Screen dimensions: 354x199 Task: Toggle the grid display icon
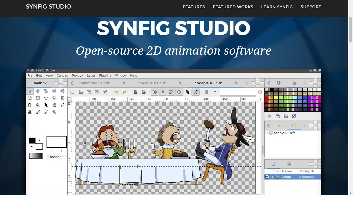point(207,92)
